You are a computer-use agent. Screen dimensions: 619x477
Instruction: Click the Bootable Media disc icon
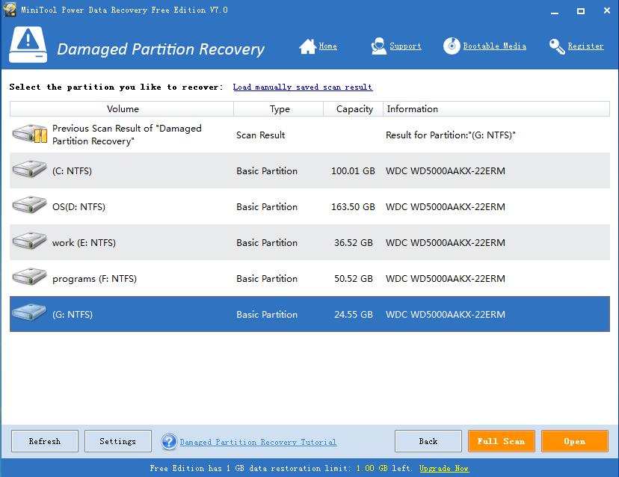pyautogui.click(x=452, y=46)
